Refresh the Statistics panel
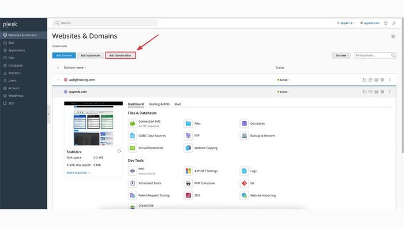 [119, 151]
